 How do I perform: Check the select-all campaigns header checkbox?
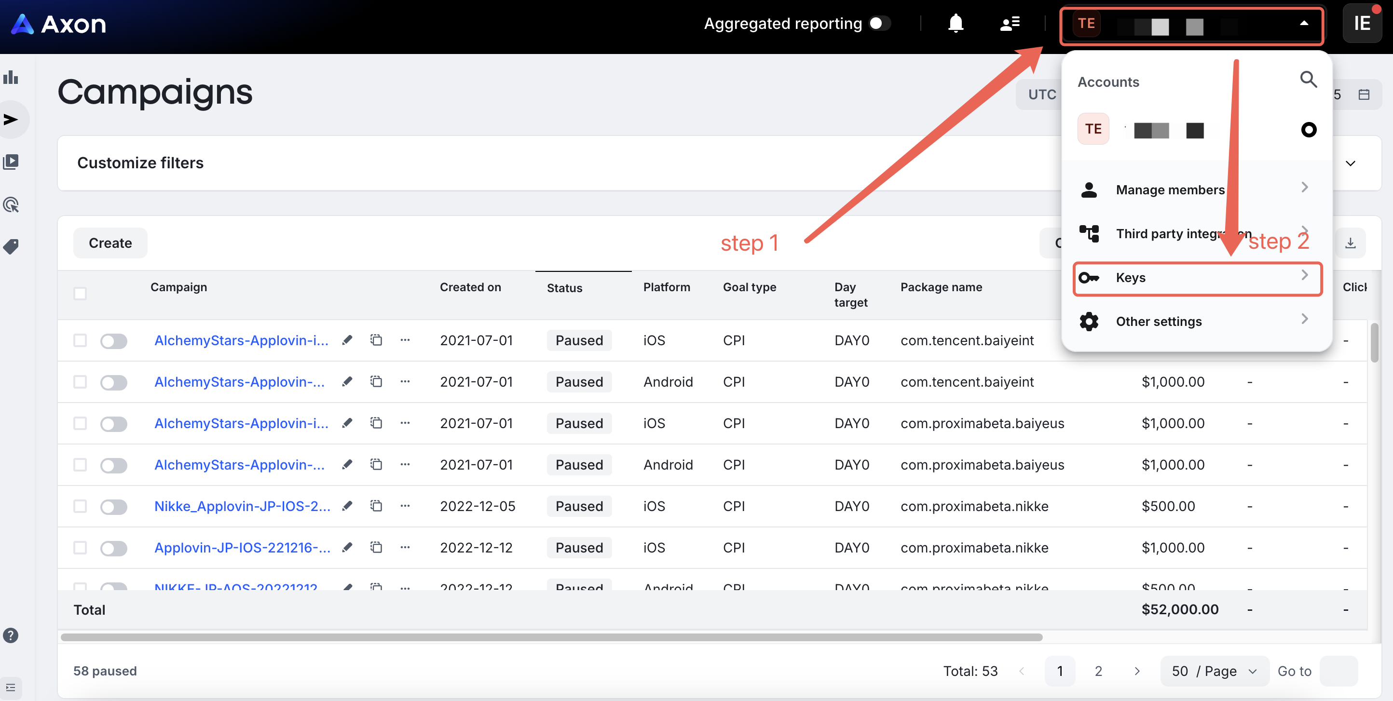tap(80, 294)
